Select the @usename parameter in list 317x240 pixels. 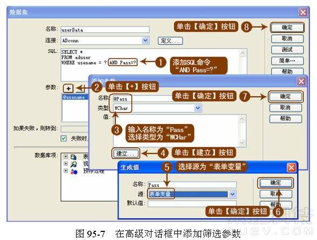[75, 97]
